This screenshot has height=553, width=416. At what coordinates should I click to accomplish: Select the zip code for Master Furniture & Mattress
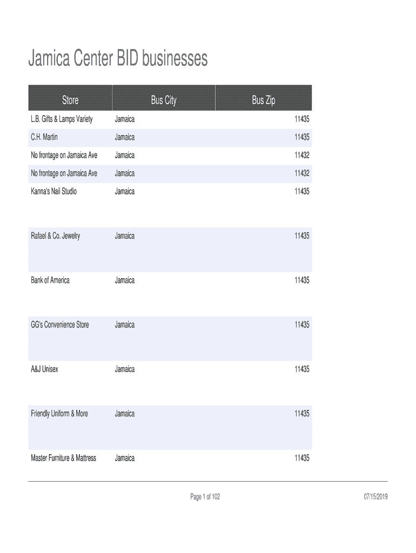tap(301, 458)
